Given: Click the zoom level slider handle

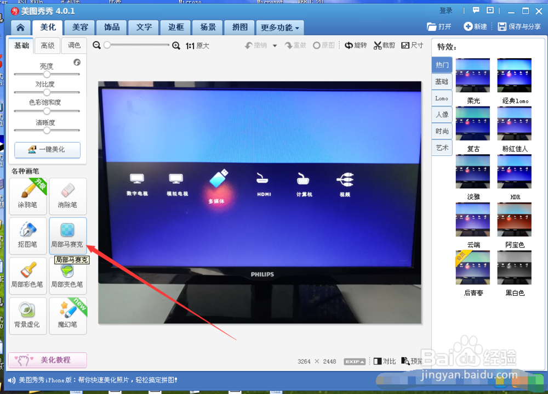Looking at the screenshot, I should (x=107, y=45).
